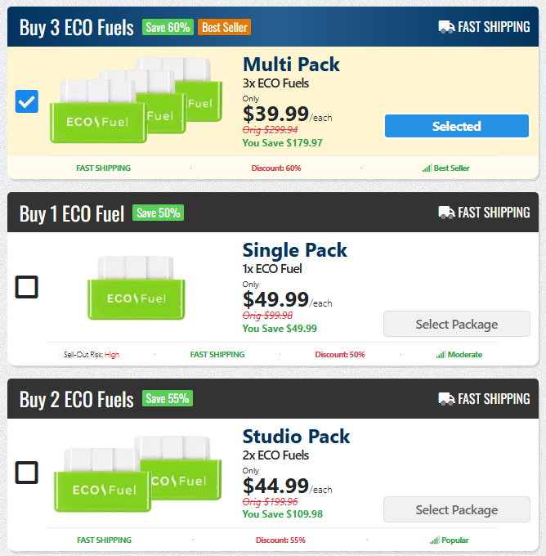Click the Buy 1 ECO Fuel header
This screenshot has height=556, width=546.
[x=72, y=214]
